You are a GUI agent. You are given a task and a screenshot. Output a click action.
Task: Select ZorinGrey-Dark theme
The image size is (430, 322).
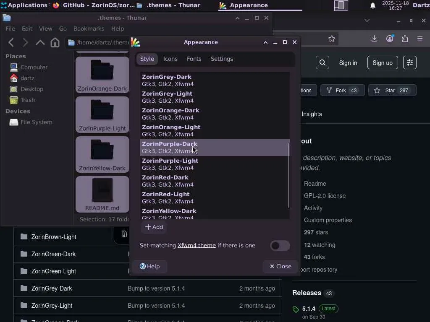[x=215, y=80]
